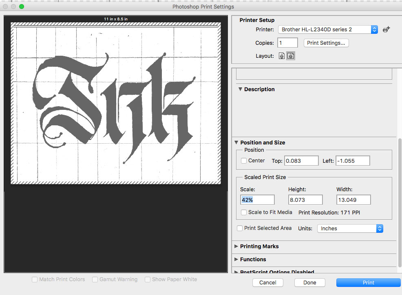This screenshot has width=402, height=295.
Task: Open the Units dropdown set to Inches
Action: point(350,229)
